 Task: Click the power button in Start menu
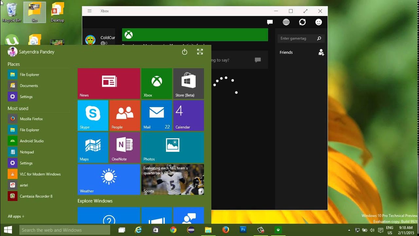pyautogui.click(x=185, y=52)
